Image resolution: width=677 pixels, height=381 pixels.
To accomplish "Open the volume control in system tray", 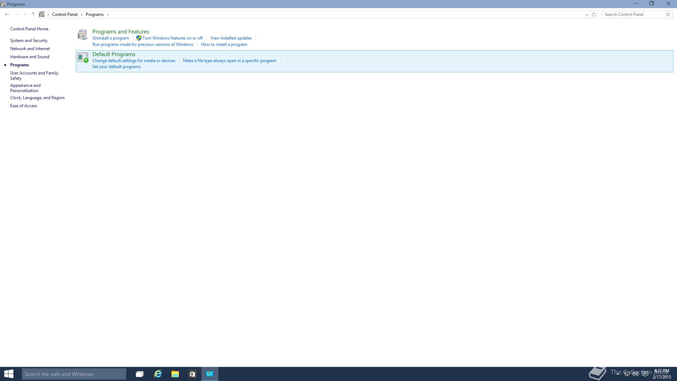I will tap(635, 374).
